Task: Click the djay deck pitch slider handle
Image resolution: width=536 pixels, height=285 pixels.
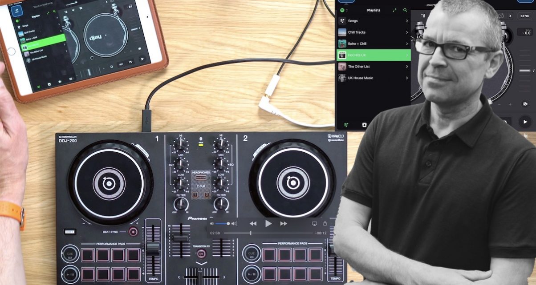Action: click(x=526, y=71)
